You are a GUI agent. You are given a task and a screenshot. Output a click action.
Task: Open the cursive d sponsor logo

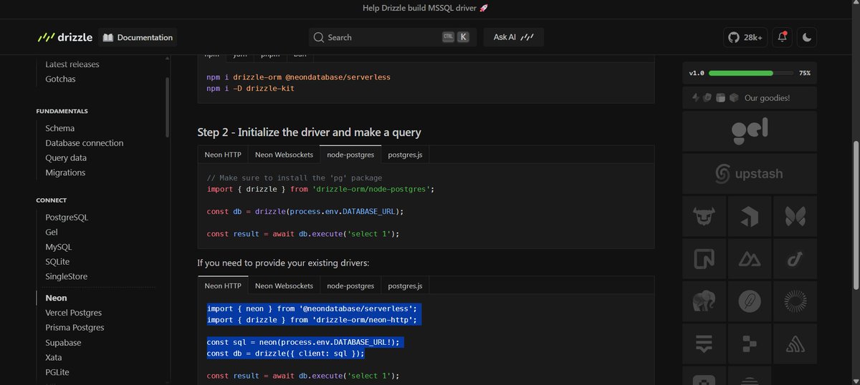(795, 258)
